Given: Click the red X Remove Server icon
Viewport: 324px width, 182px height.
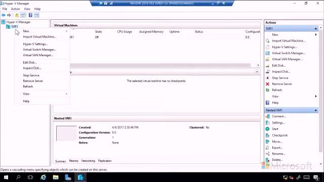Looking at the screenshot, I should point(268,84).
